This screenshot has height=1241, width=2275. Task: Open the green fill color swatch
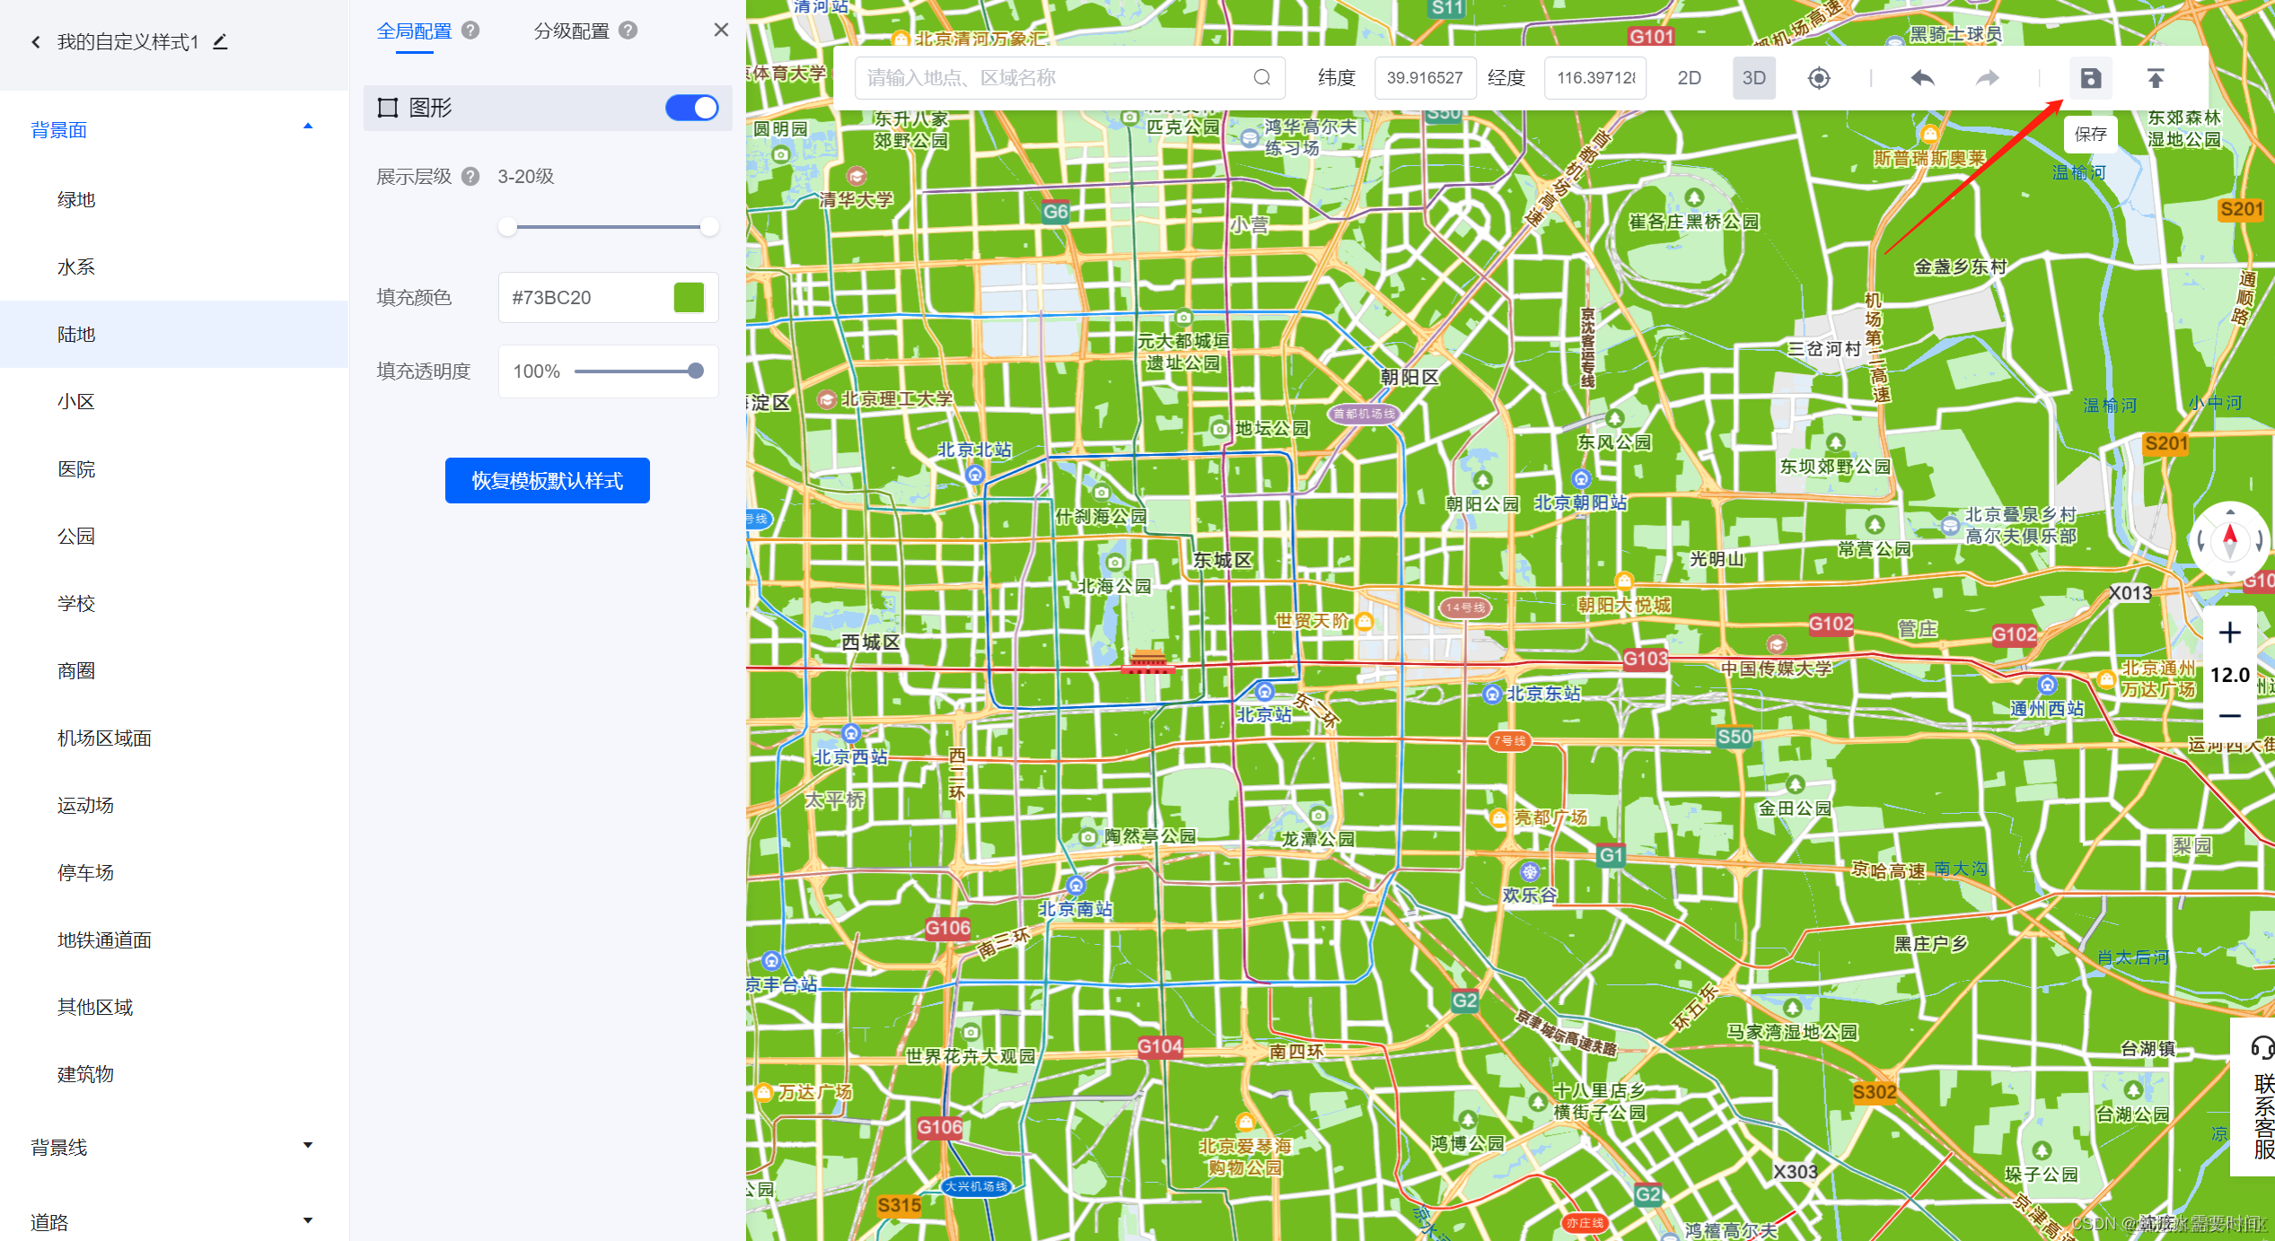[689, 297]
